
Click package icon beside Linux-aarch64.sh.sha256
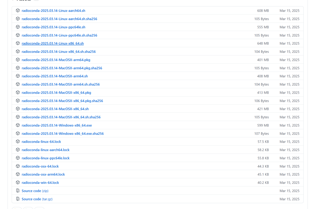pos(18,19)
